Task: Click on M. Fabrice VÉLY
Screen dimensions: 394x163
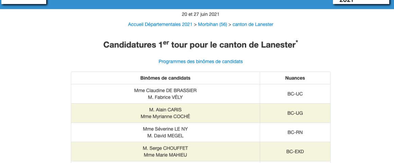Action: coord(165,97)
